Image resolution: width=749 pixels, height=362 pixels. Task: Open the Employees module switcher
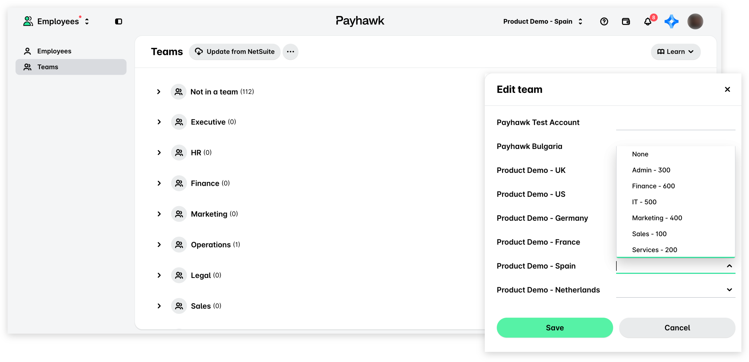[56, 22]
